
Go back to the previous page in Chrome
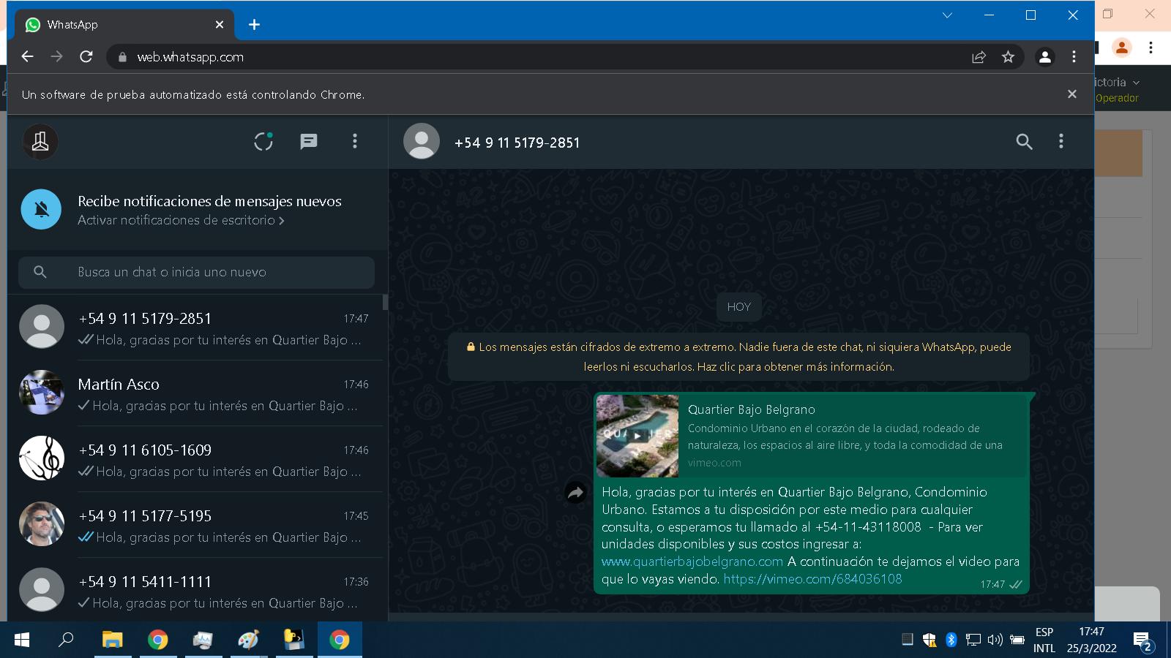(x=28, y=56)
